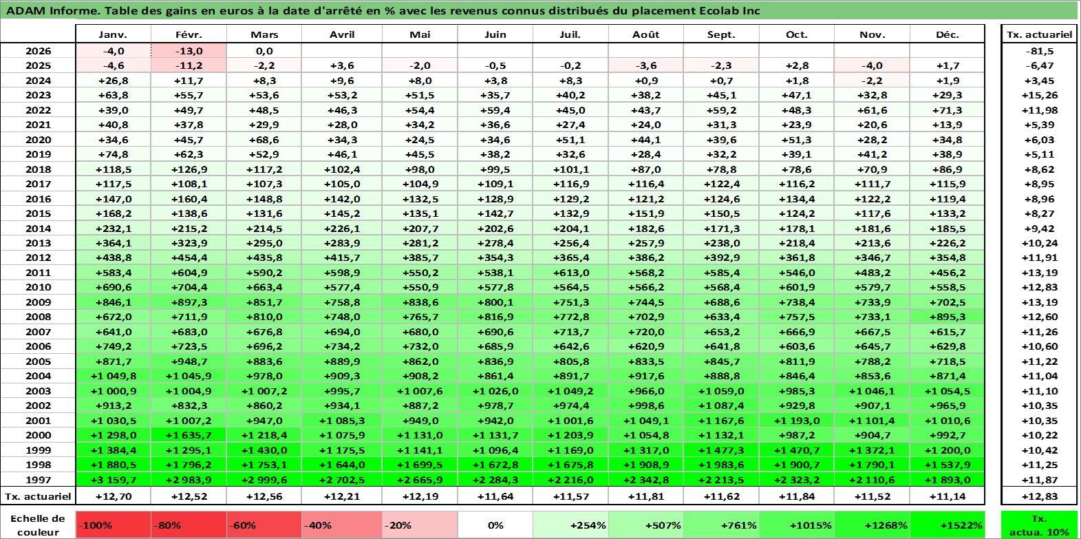This screenshot has height=539, width=1081.
Task: Click the +168,2 cell in 2015 row
Action: [113, 213]
